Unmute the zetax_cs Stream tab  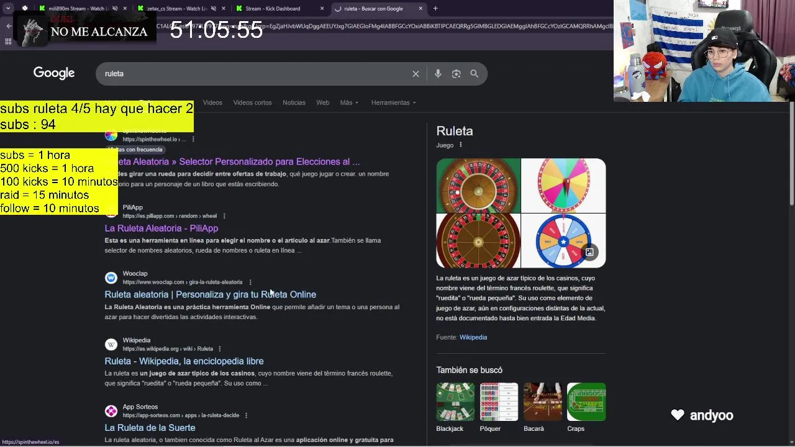tap(213, 9)
